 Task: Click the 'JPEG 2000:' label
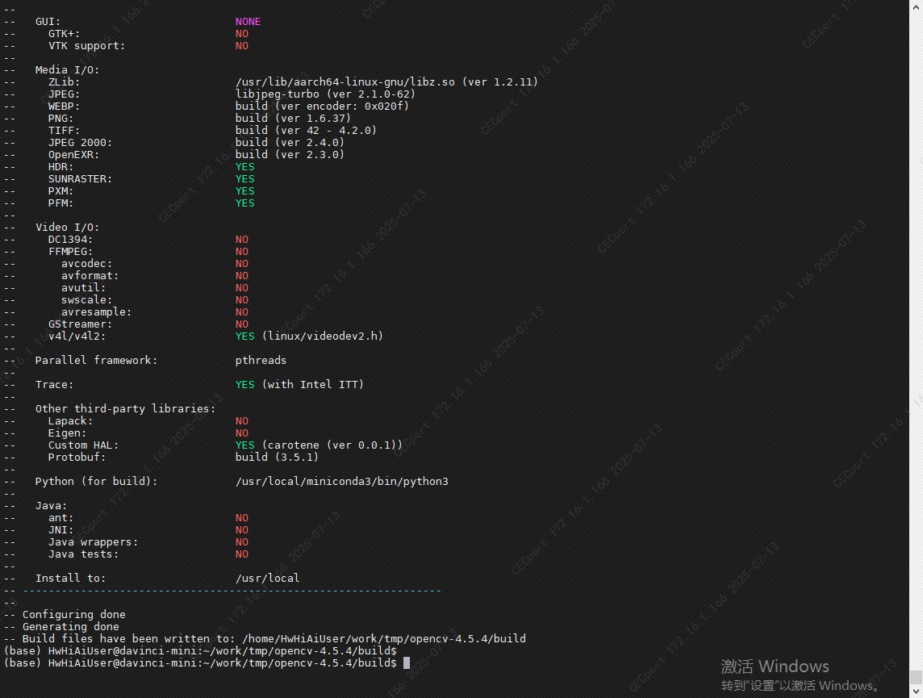tap(80, 143)
